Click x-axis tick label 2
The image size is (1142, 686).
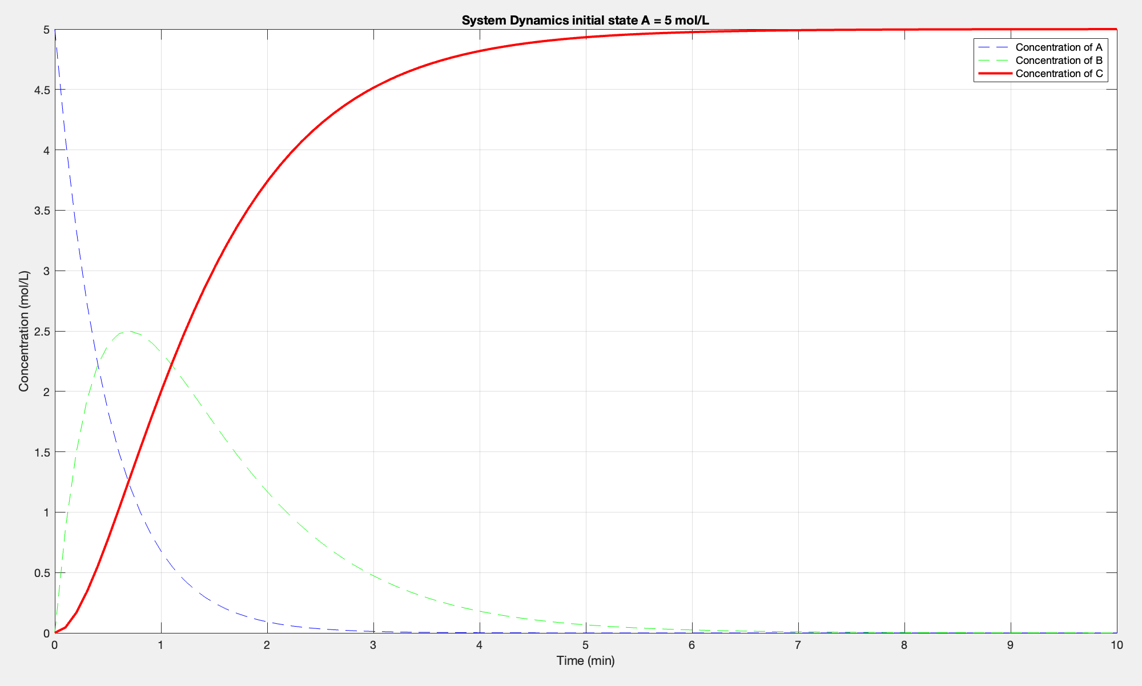click(x=267, y=645)
